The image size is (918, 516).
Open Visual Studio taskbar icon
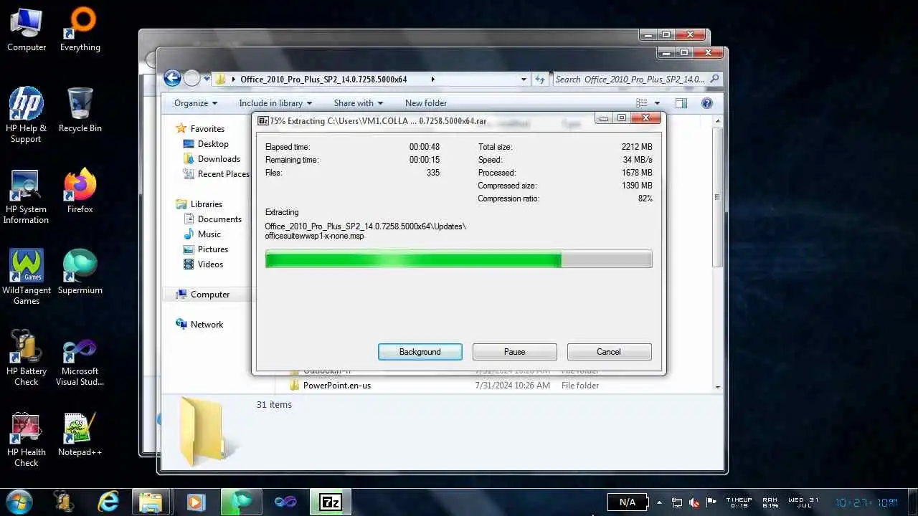pos(285,502)
